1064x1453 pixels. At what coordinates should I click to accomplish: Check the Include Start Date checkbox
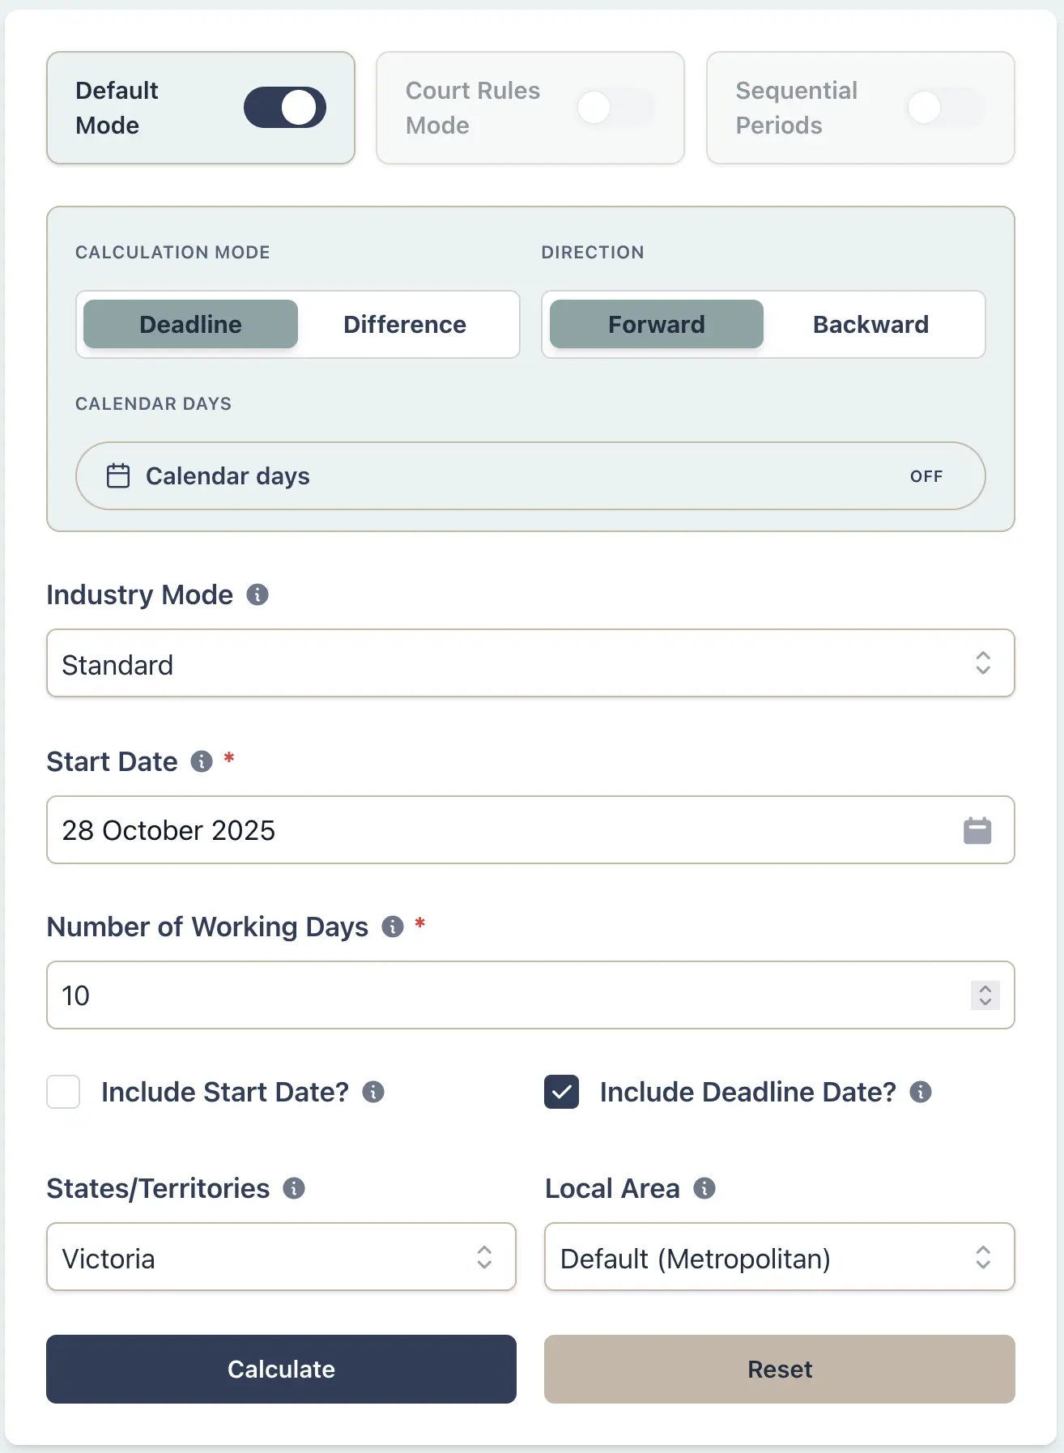(64, 1092)
